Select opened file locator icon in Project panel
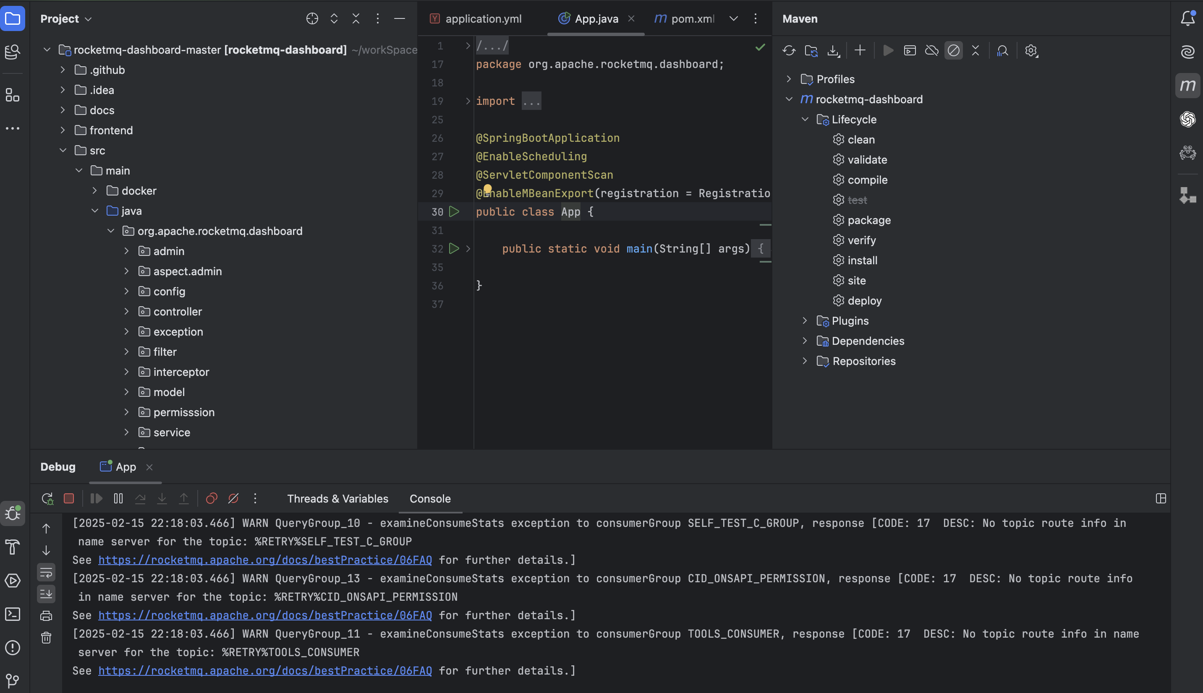The width and height of the screenshot is (1203, 693). coord(312,18)
